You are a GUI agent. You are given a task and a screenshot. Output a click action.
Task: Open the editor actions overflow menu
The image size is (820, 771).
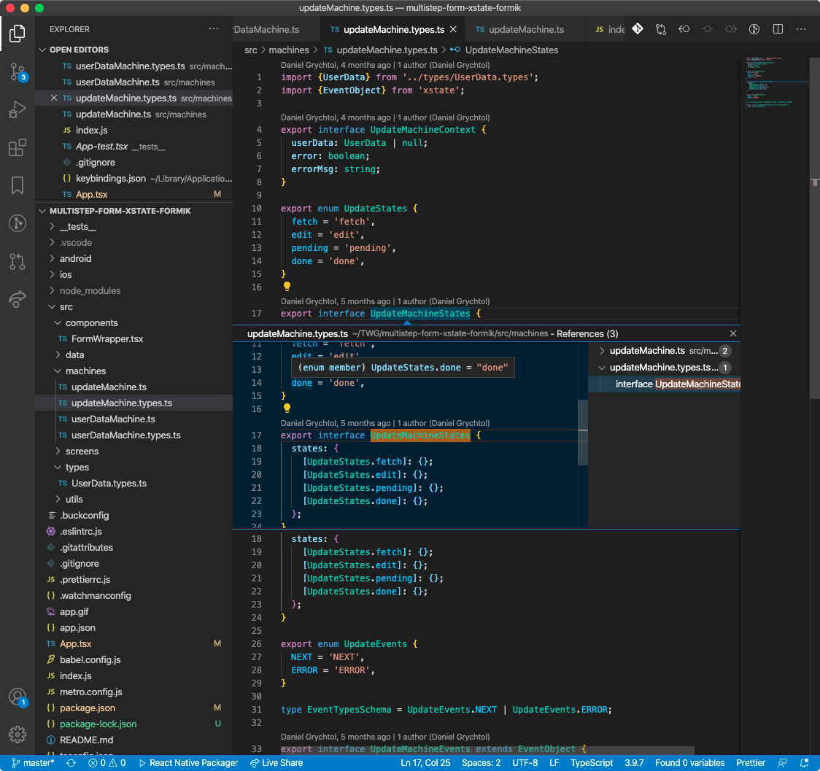(x=801, y=29)
